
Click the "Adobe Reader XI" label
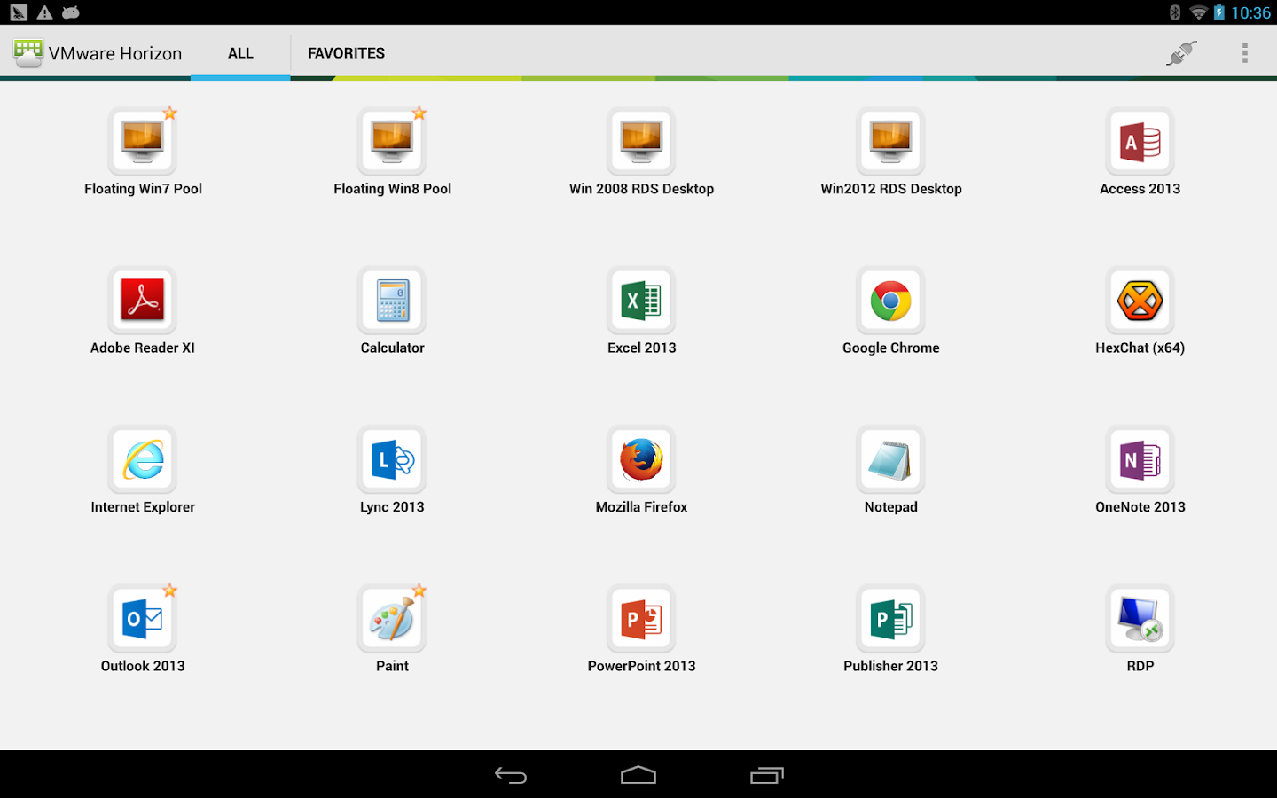[x=143, y=348]
